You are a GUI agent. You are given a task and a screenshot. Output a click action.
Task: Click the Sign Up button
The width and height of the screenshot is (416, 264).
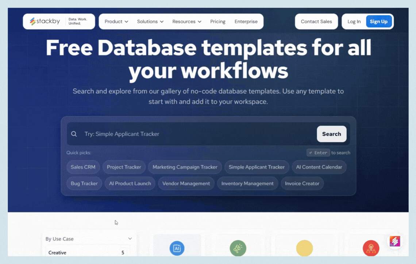378,22
